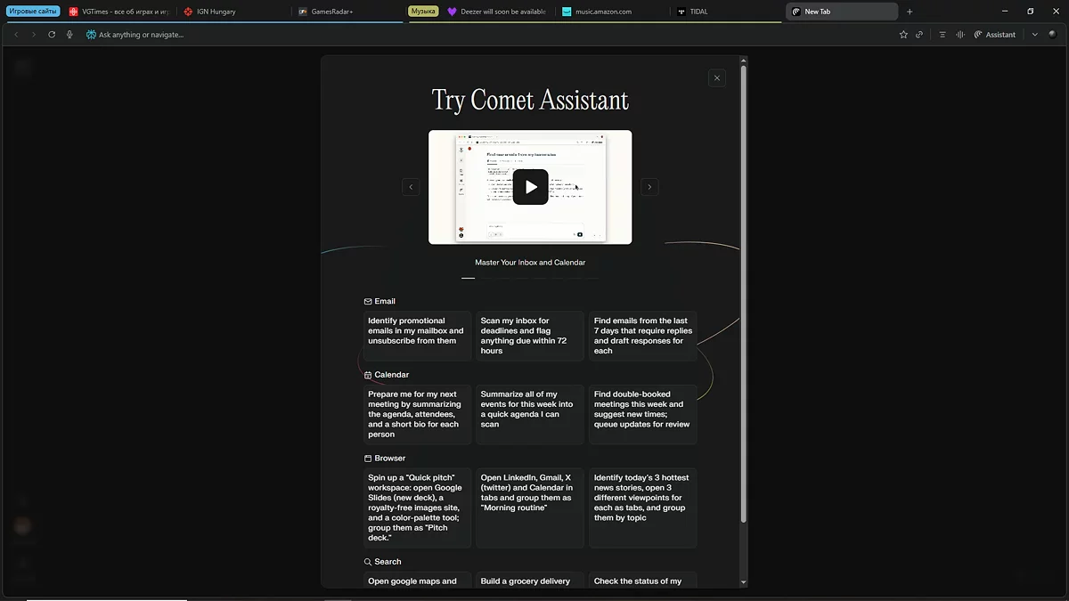Open a new tab with the plus button

(x=910, y=12)
